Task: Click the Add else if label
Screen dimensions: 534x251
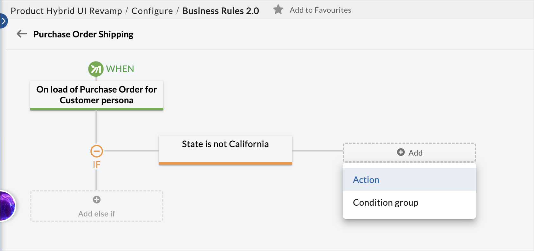Action: pos(97,214)
